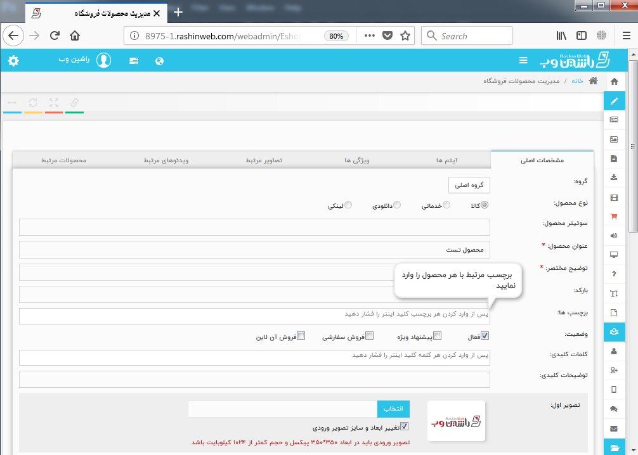Click the single user icon in sidebar

(614, 351)
